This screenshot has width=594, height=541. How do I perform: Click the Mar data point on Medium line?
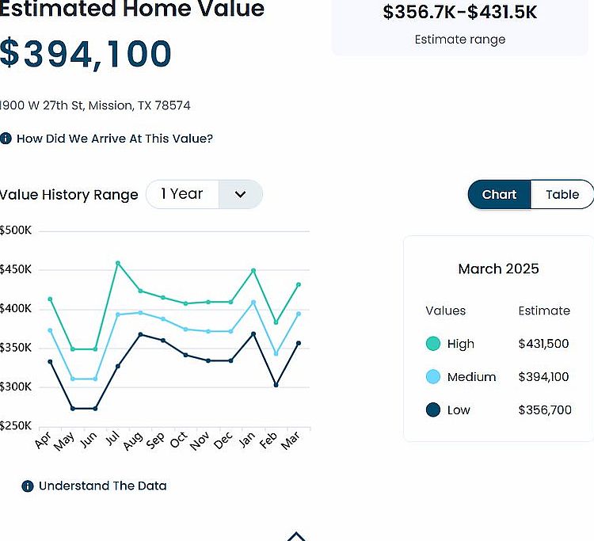pyautogui.click(x=299, y=314)
